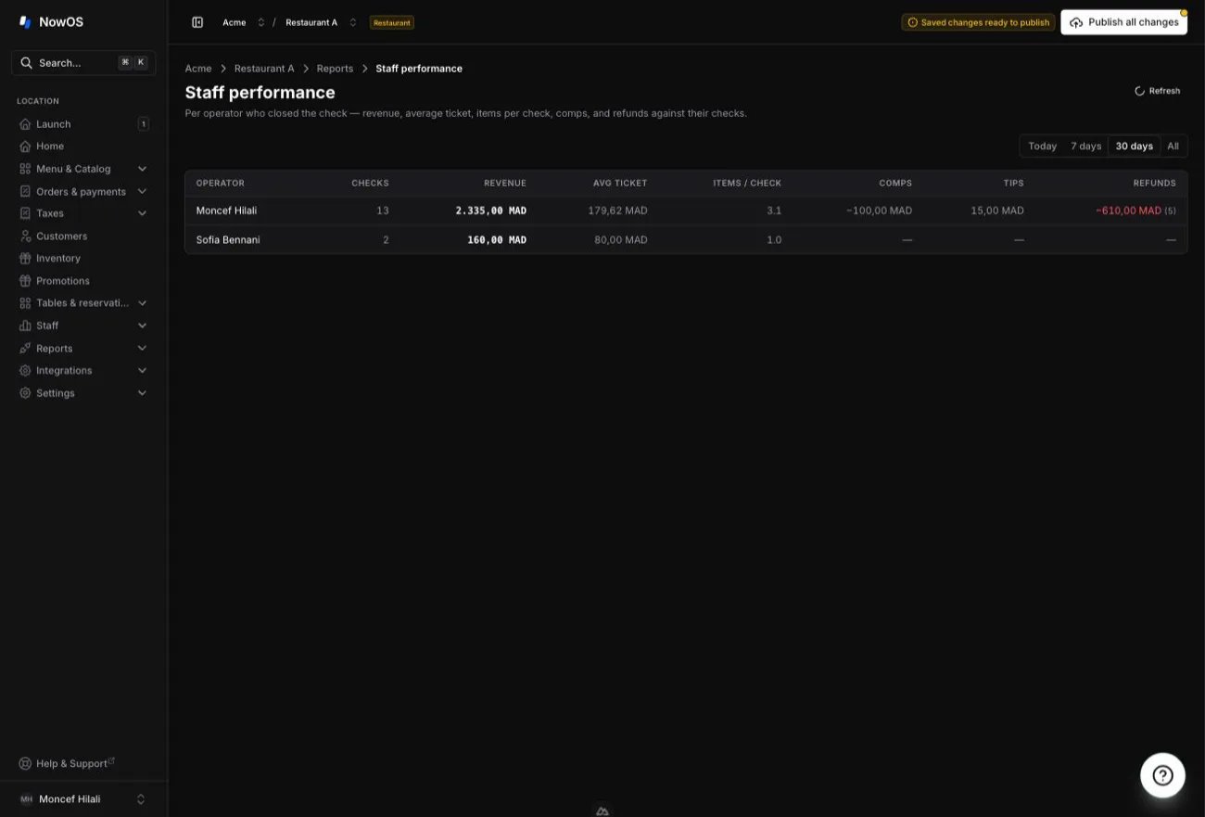Click Acme in the breadcrumb

click(x=198, y=69)
